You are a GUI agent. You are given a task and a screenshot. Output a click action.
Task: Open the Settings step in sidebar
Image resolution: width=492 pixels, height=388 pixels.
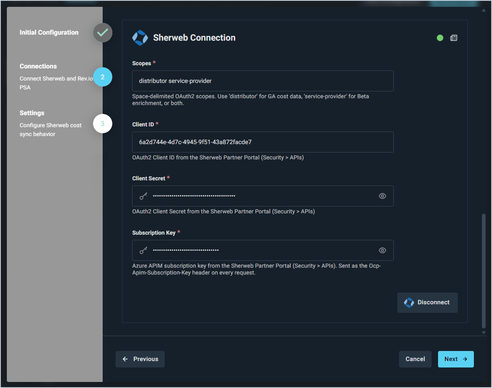[x=32, y=113]
